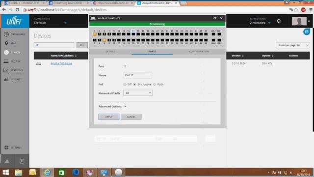Open device MAC address dropdown in panel header
The height and width of the screenshot is (177, 314).
[109, 18]
